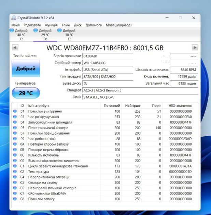Select row Помилки зчитування
Viewport: 211px width, 215px height.
coord(102,111)
